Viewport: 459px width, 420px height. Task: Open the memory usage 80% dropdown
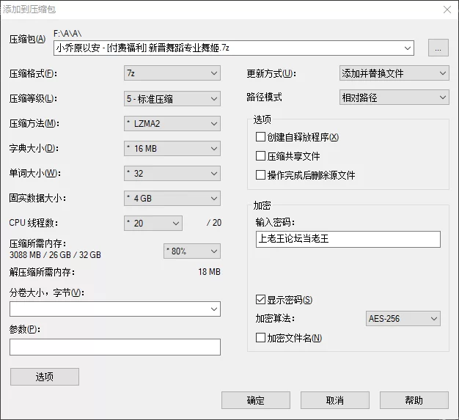click(192, 251)
